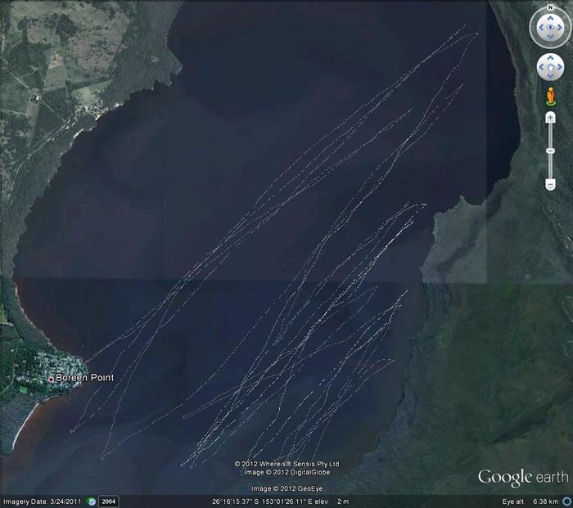
Task: Open historical imagery clock icon
Action: pos(92,501)
